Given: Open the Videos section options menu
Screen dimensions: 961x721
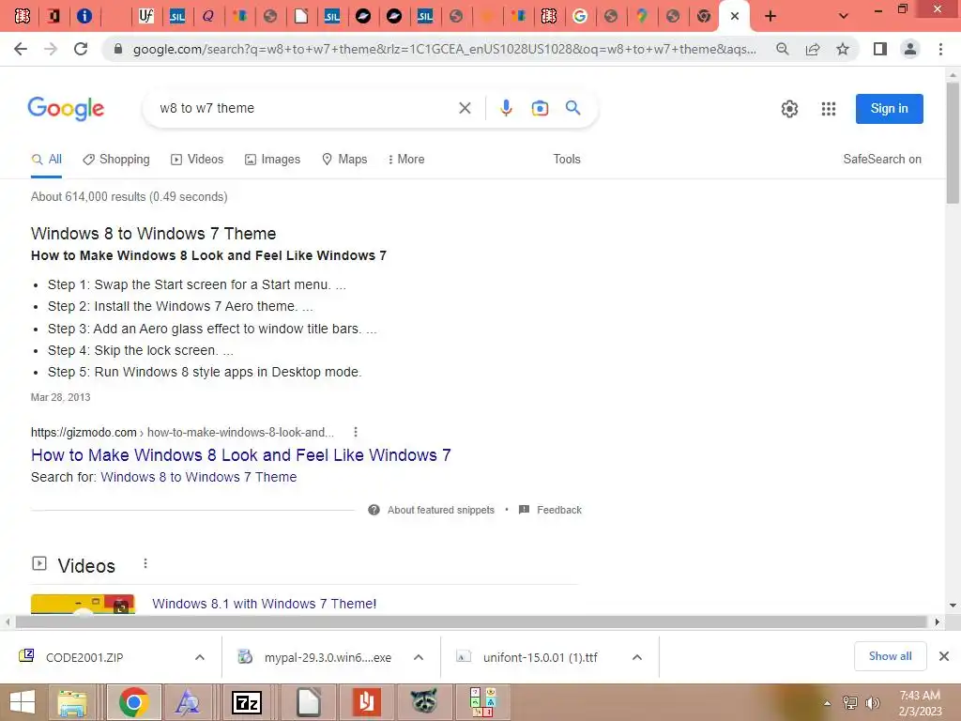Looking at the screenshot, I should pyautogui.click(x=145, y=563).
